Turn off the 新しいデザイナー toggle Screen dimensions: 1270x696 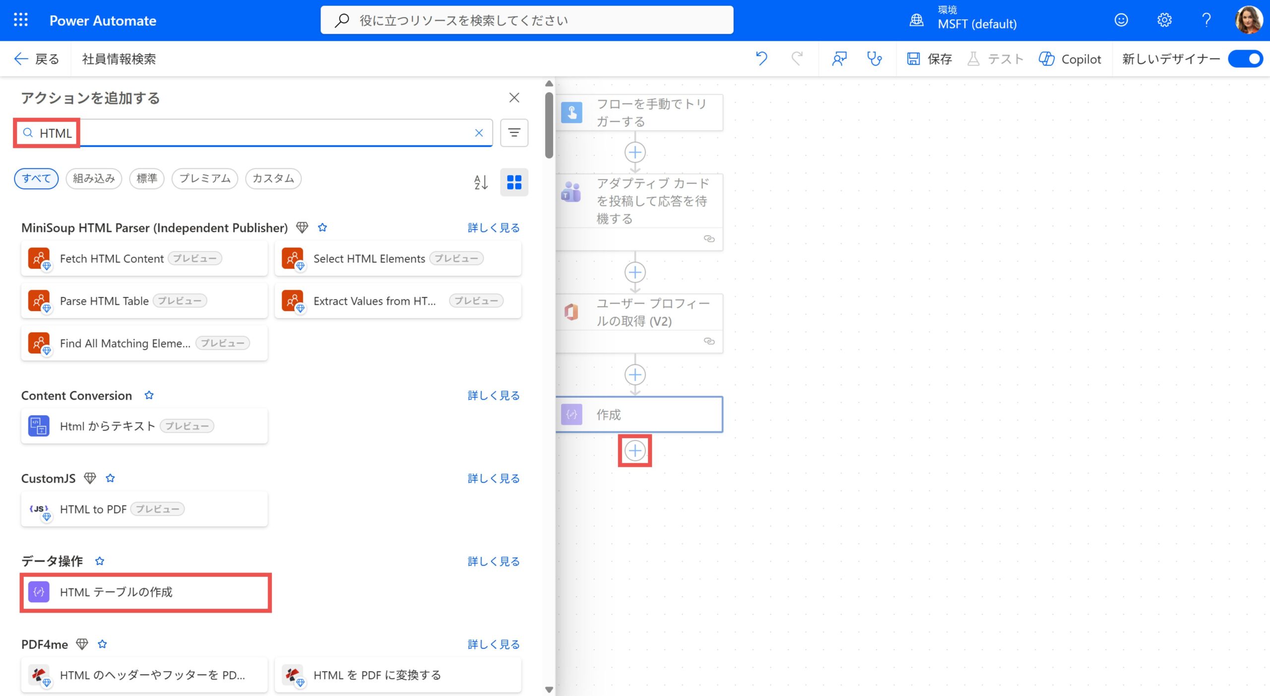pos(1245,59)
